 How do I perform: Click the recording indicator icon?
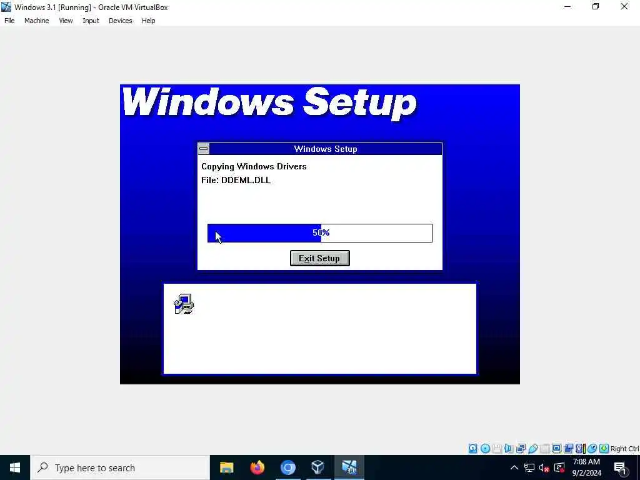coord(568,449)
